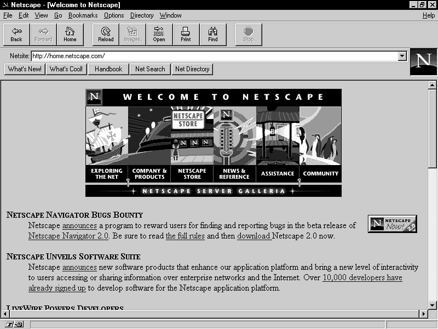This screenshot has height=329, width=438.
Task: Open 10,000 developers have signed up link
Action: pyautogui.click(x=362, y=277)
